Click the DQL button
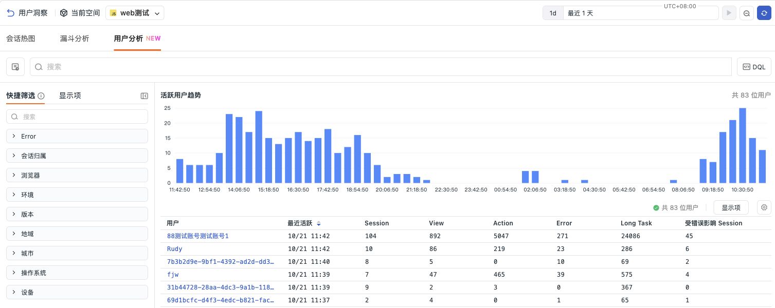Screen dimensions: 775x308 pos(754,67)
